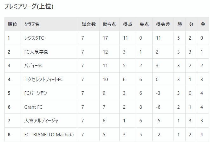Click the プレミアリーグ(上位) heading
The width and height of the screenshot is (210, 142).
[29, 6]
